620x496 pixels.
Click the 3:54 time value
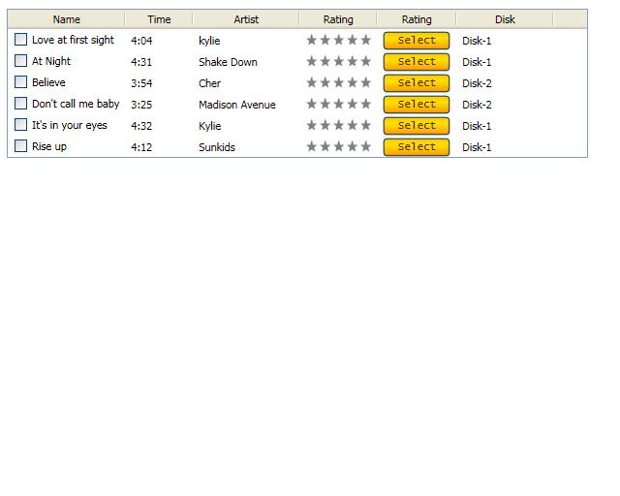pyautogui.click(x=141, y=83)
